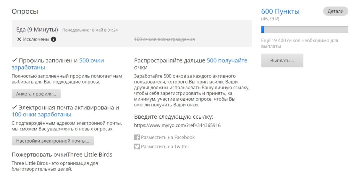359x176 pixels.
Task: Click the 500 очки заработаны link
Action: 58,64
